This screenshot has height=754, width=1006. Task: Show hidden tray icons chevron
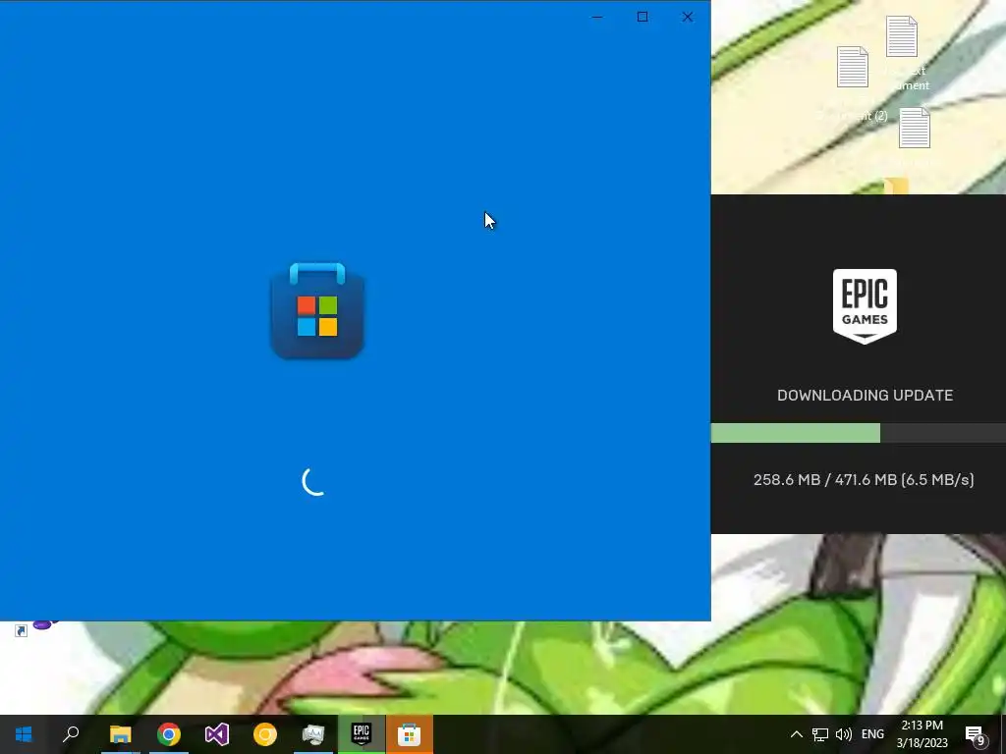(x=796, y=734)
